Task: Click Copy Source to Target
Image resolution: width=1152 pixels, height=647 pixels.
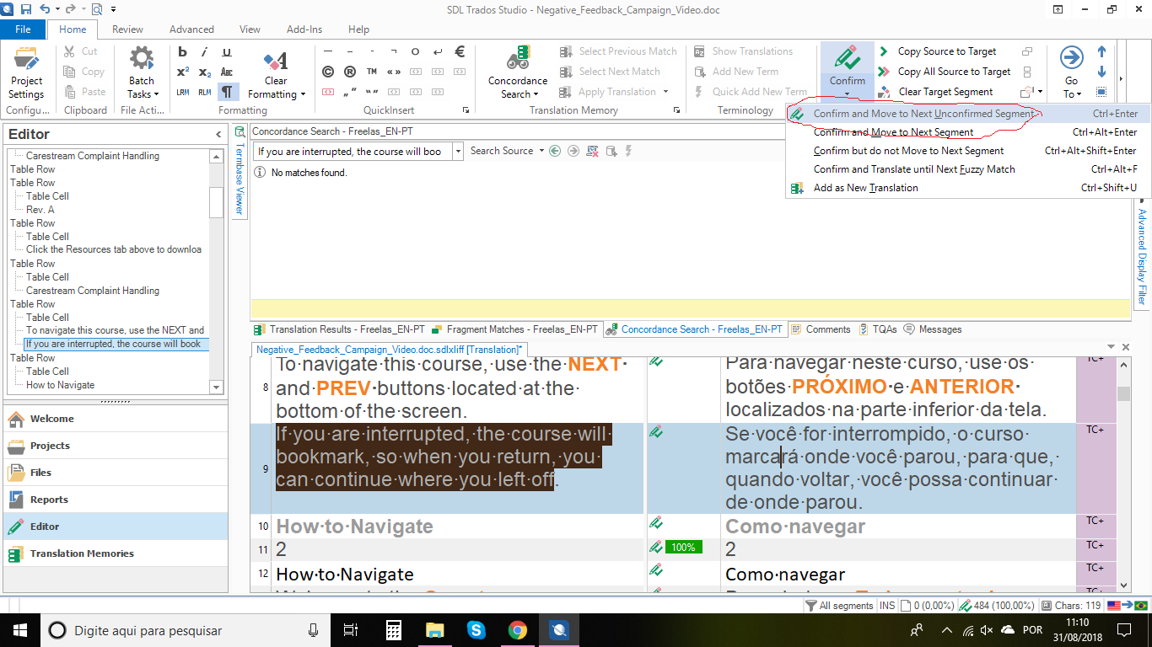Action: (x=937, y=51)
